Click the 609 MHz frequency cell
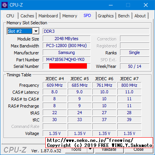155x155 pixels. [55, 85]
